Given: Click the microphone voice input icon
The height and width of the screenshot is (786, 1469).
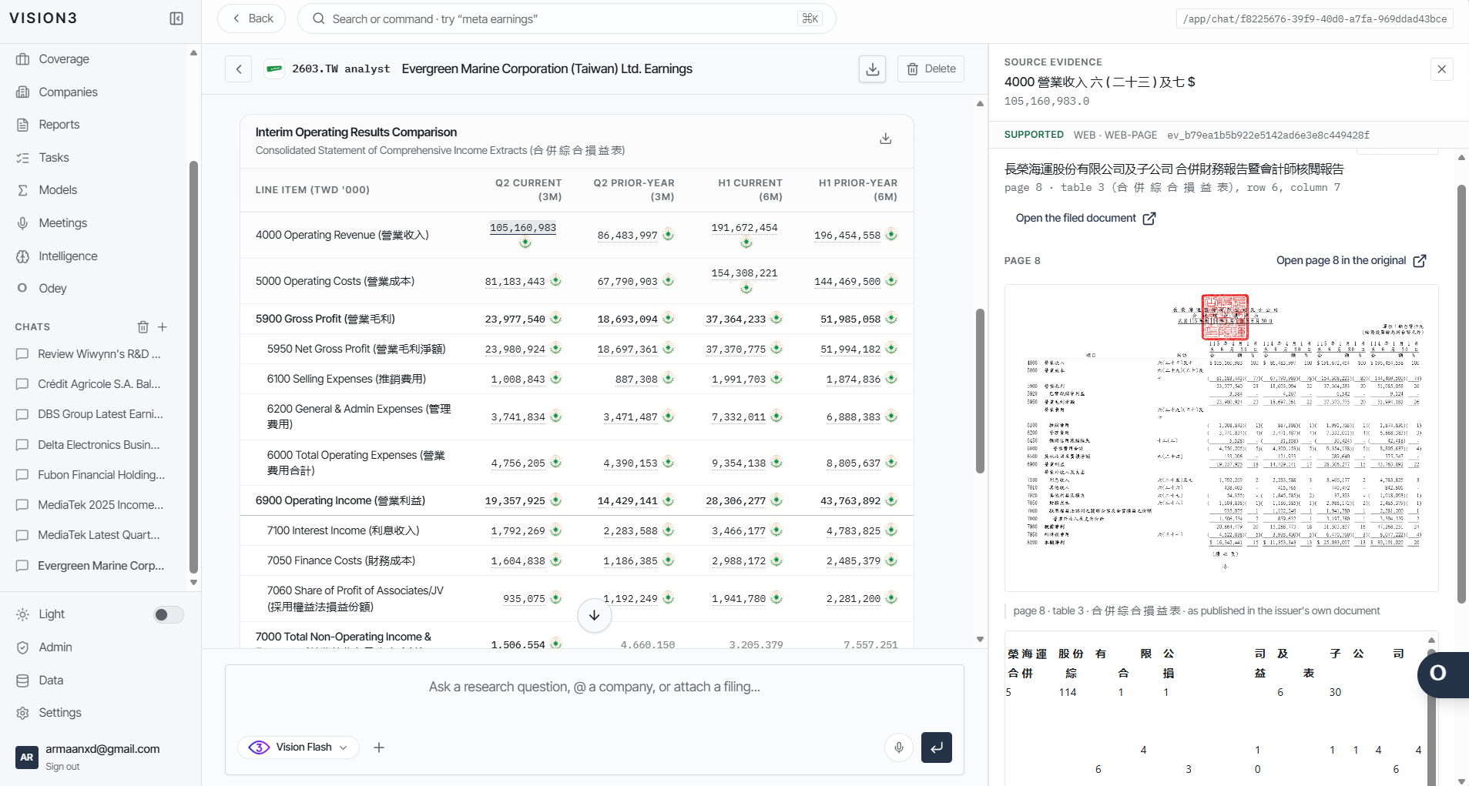Looking at the screenshot, I should [899, 748].
